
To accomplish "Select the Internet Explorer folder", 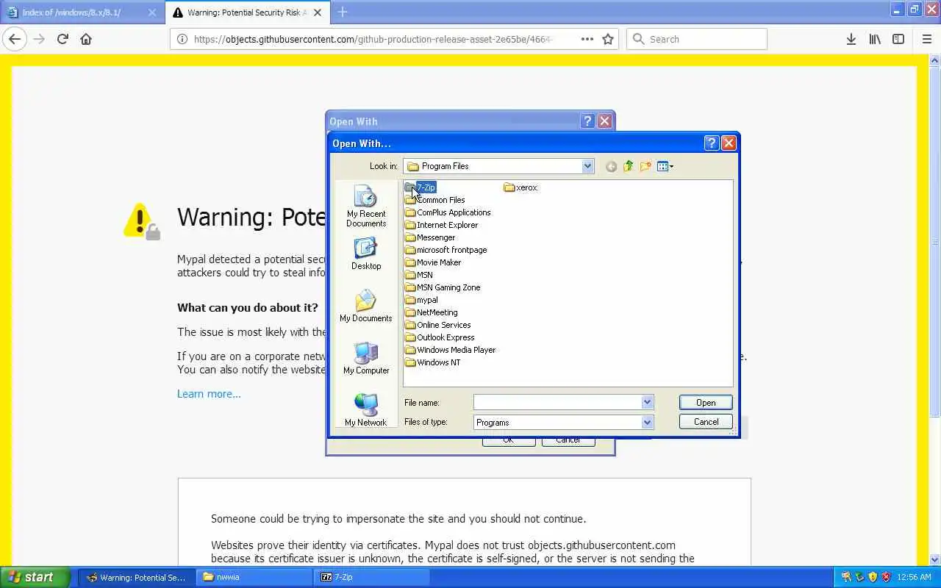I will pos(441,225).
